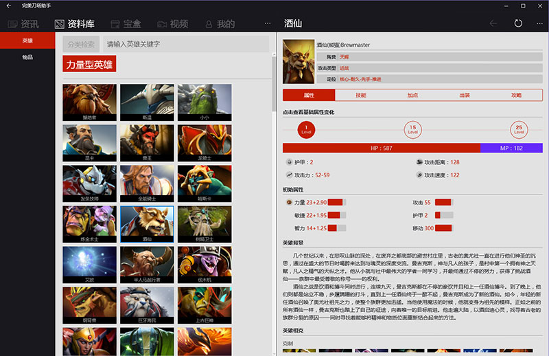This screenshot has width=549, height=356.
Task: Select 物品 items in the left sidebar
Action: tap(27, 57)
